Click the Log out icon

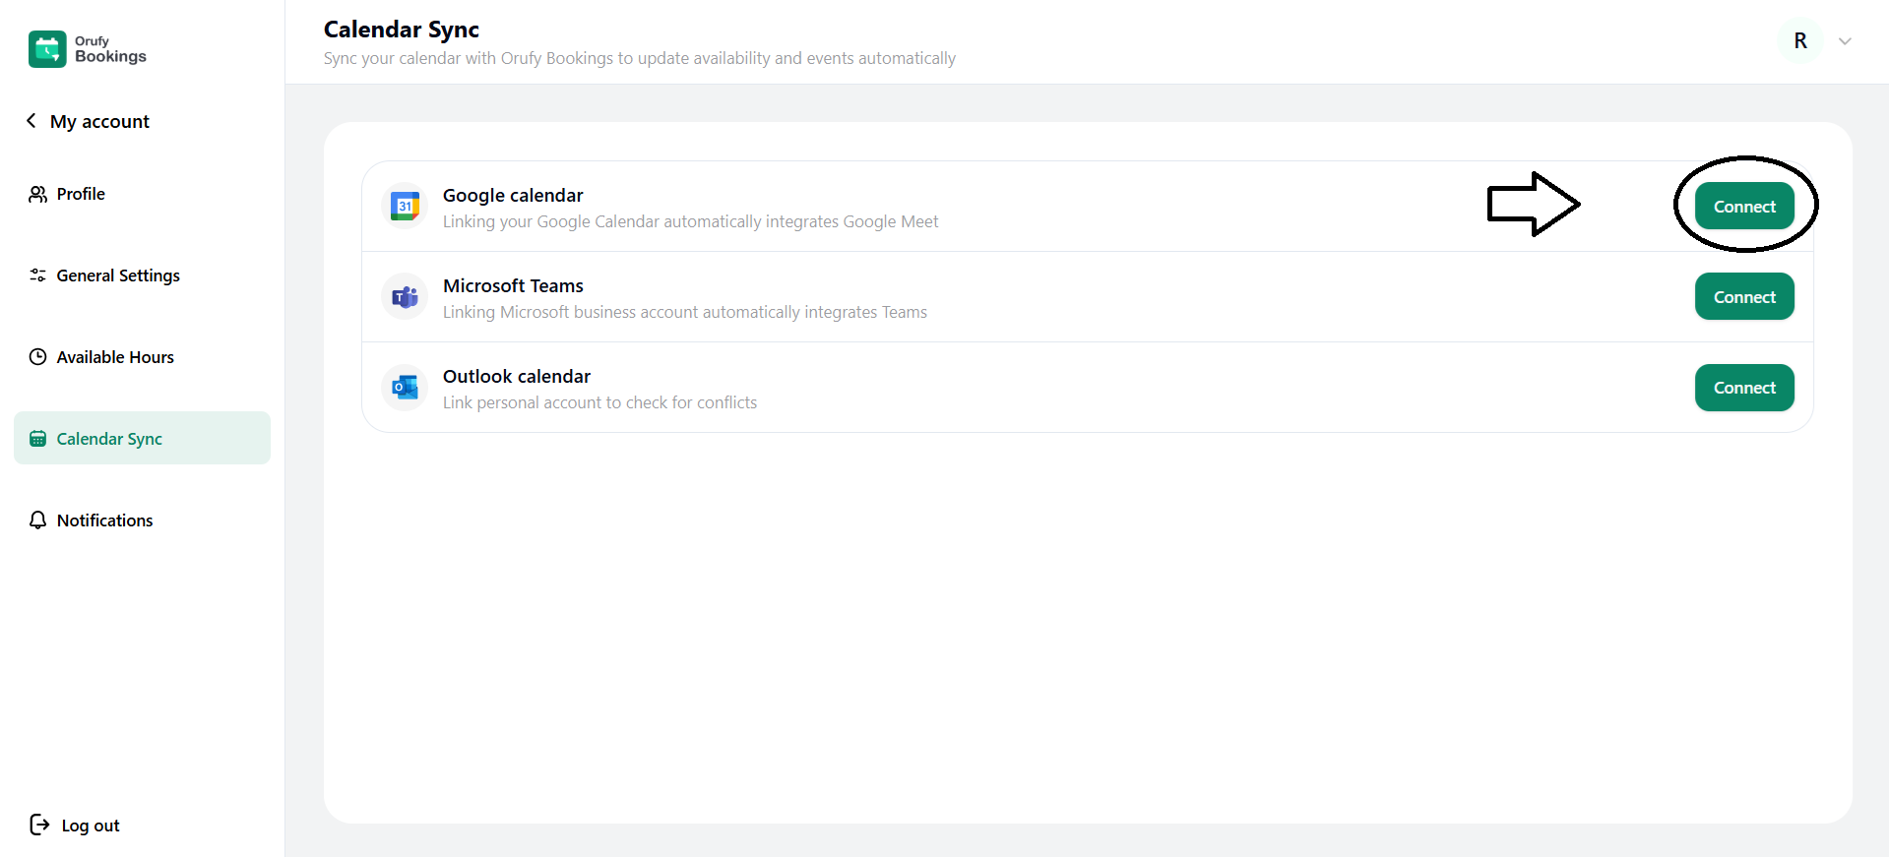click(x=37, y=826)
